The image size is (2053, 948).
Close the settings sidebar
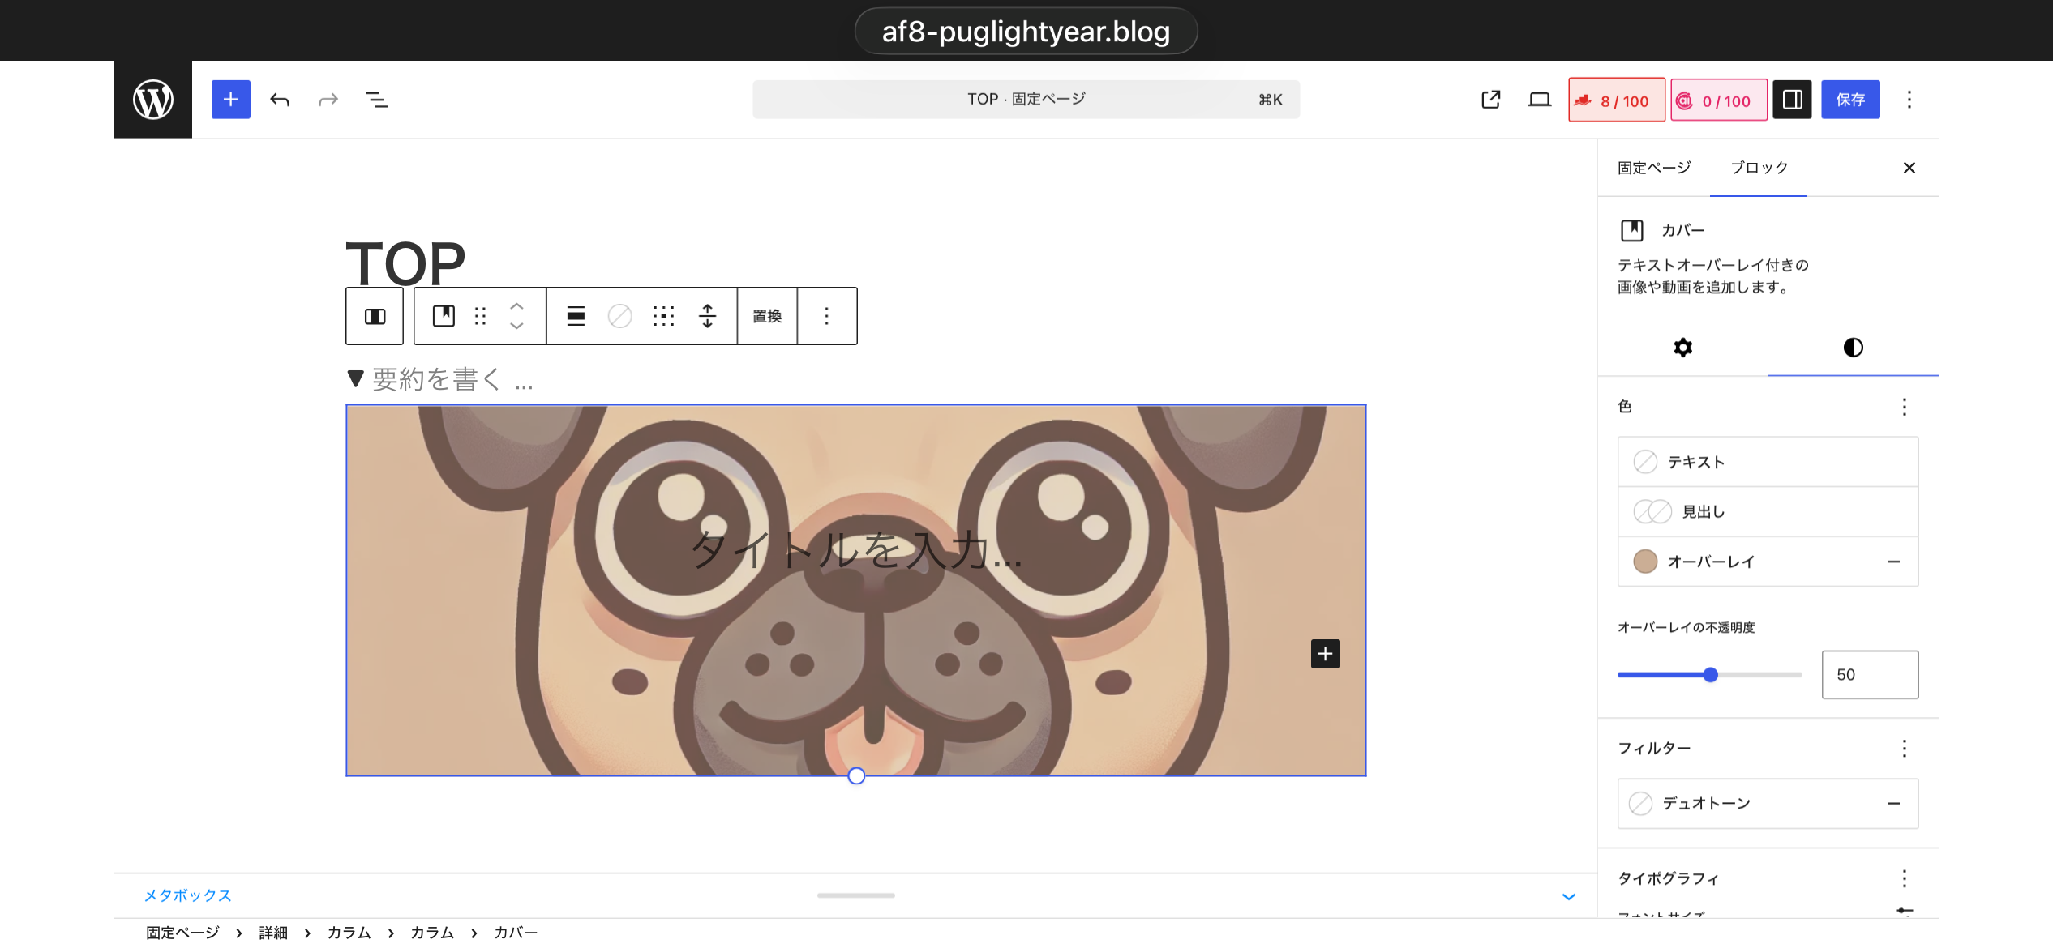click(1909, 168)
